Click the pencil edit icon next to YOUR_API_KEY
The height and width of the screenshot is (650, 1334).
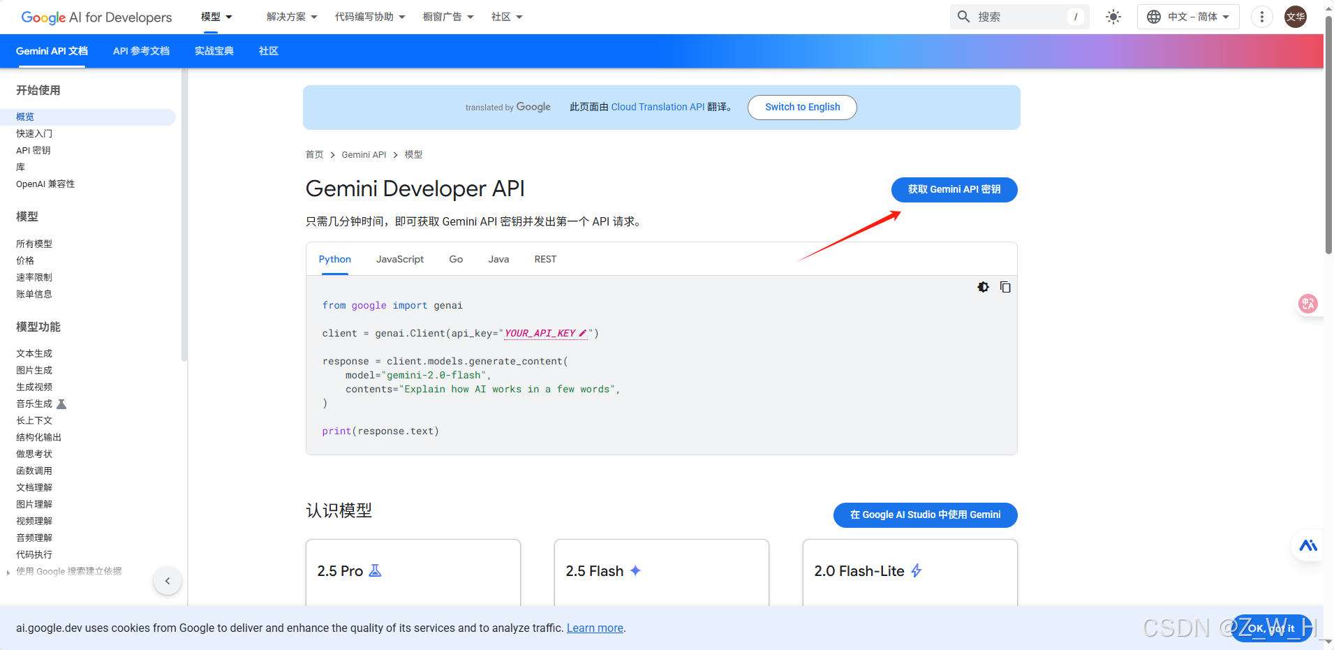[582, 333]
